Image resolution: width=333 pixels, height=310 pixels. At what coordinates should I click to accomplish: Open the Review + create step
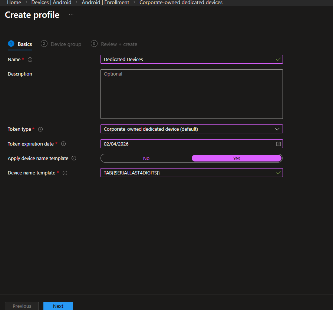tap(119, 44)
